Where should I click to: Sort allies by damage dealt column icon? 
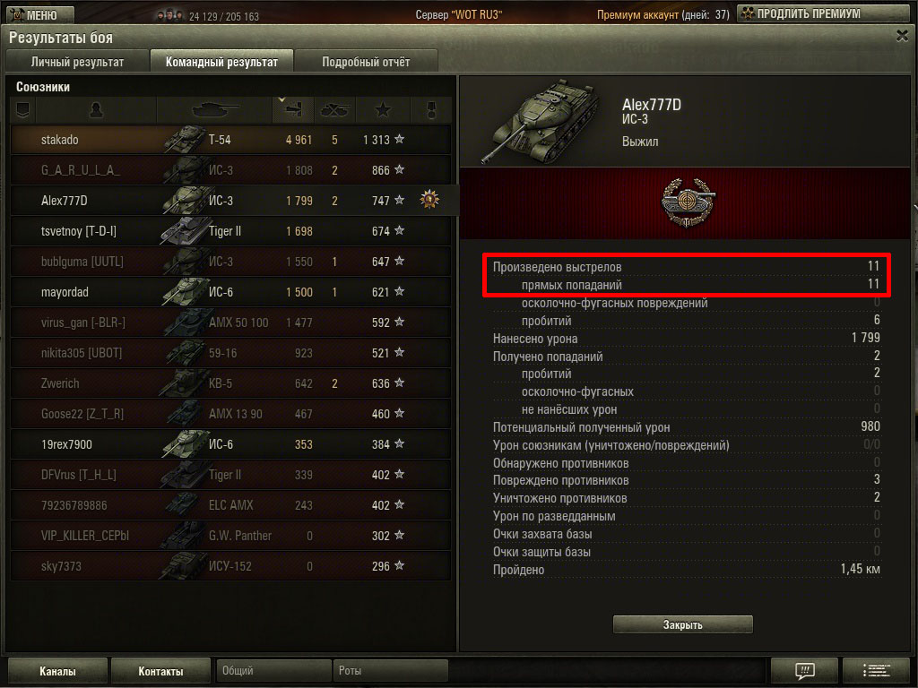click(x=293, y=109)
